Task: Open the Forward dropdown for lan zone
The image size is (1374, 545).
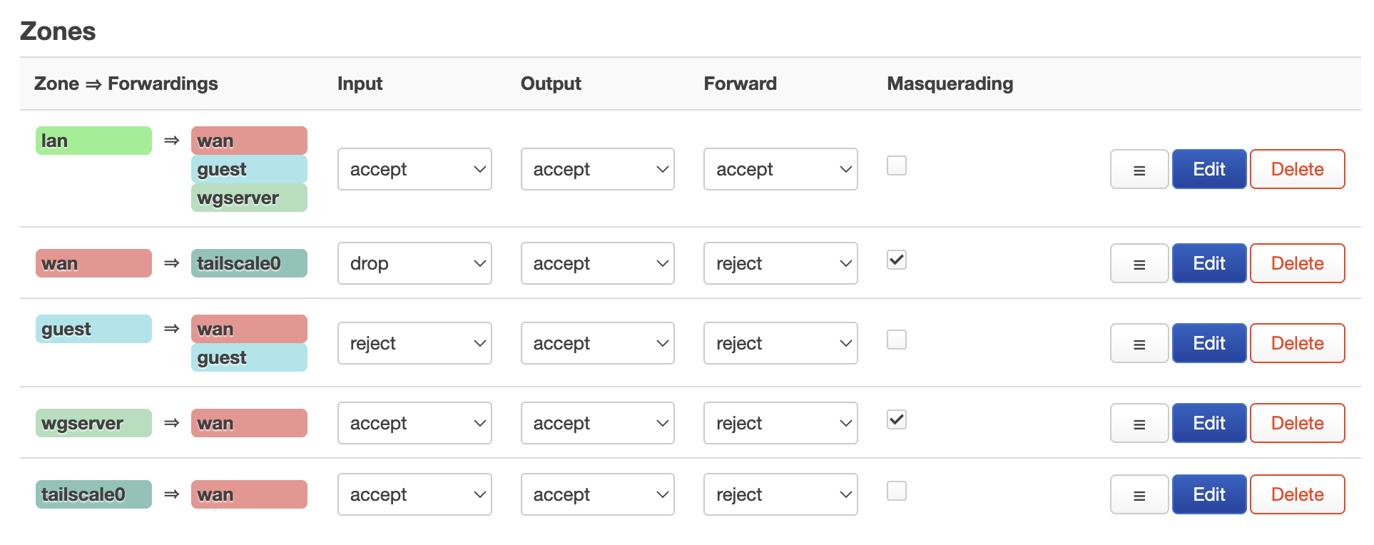Action: (780, 170)
